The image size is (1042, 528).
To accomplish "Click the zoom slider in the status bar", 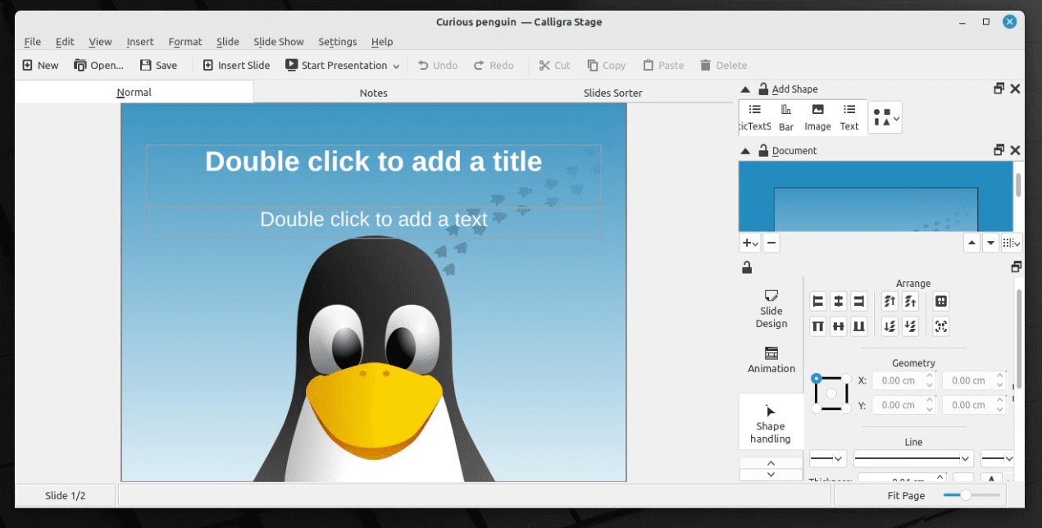I will 971,495.
